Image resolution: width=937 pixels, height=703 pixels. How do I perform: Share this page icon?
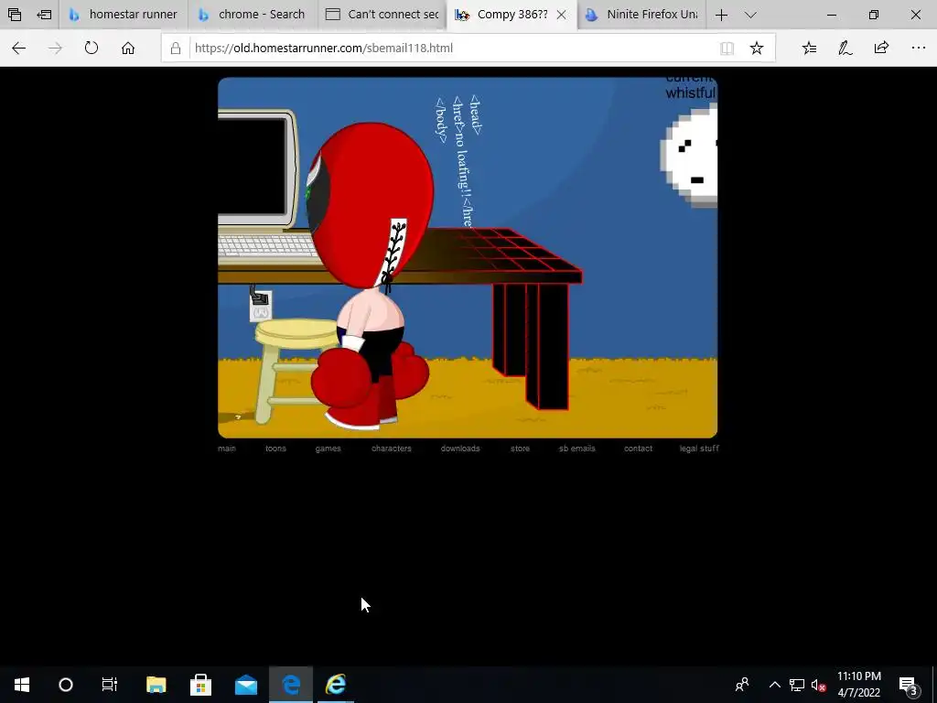pyautogui.click(x=881, y=48)
